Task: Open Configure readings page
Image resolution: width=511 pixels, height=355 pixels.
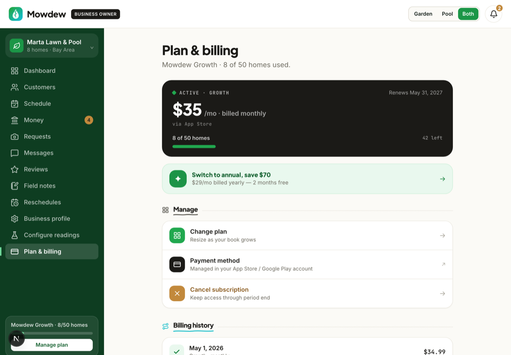Action: pos(52,235)
